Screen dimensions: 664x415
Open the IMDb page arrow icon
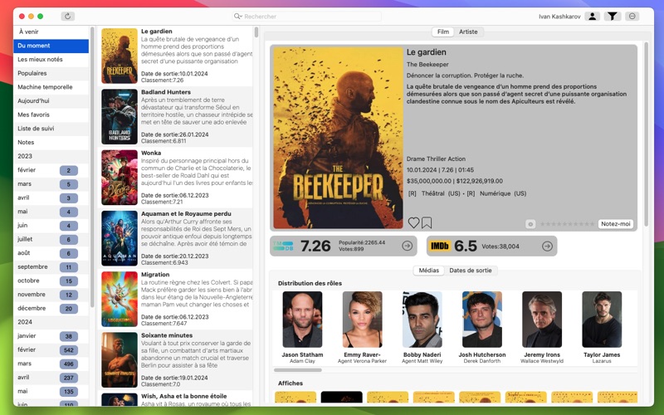[x=547, y=246]
